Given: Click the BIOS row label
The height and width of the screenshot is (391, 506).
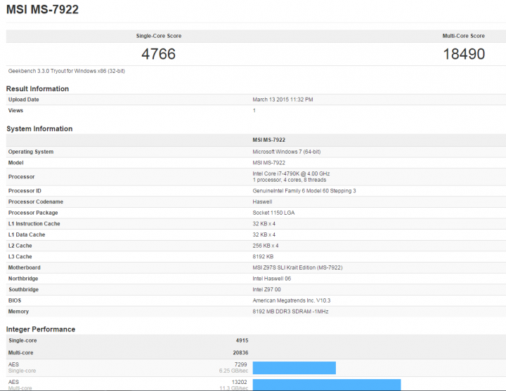Looking at the screenshot, I should click(15, 300).
